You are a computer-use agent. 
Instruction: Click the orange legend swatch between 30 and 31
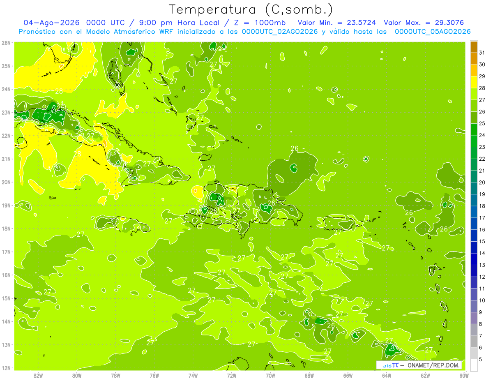click(474, 59)
